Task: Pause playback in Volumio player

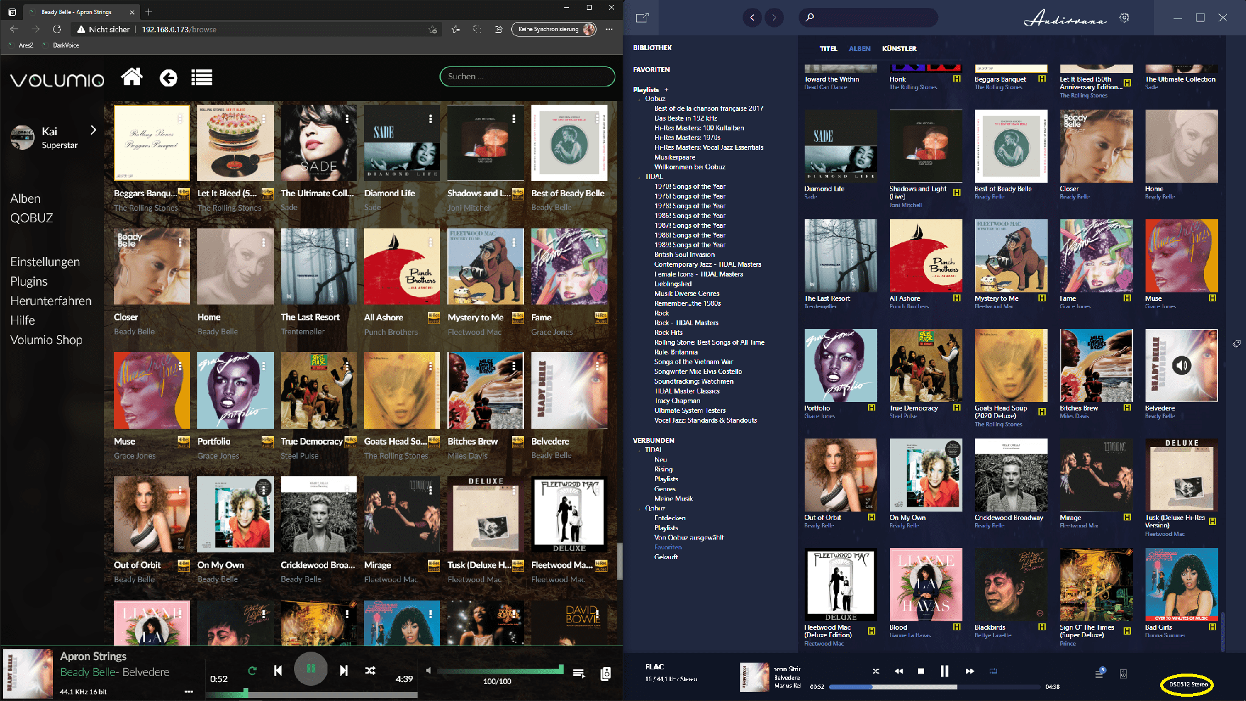Action: (311, 669)
